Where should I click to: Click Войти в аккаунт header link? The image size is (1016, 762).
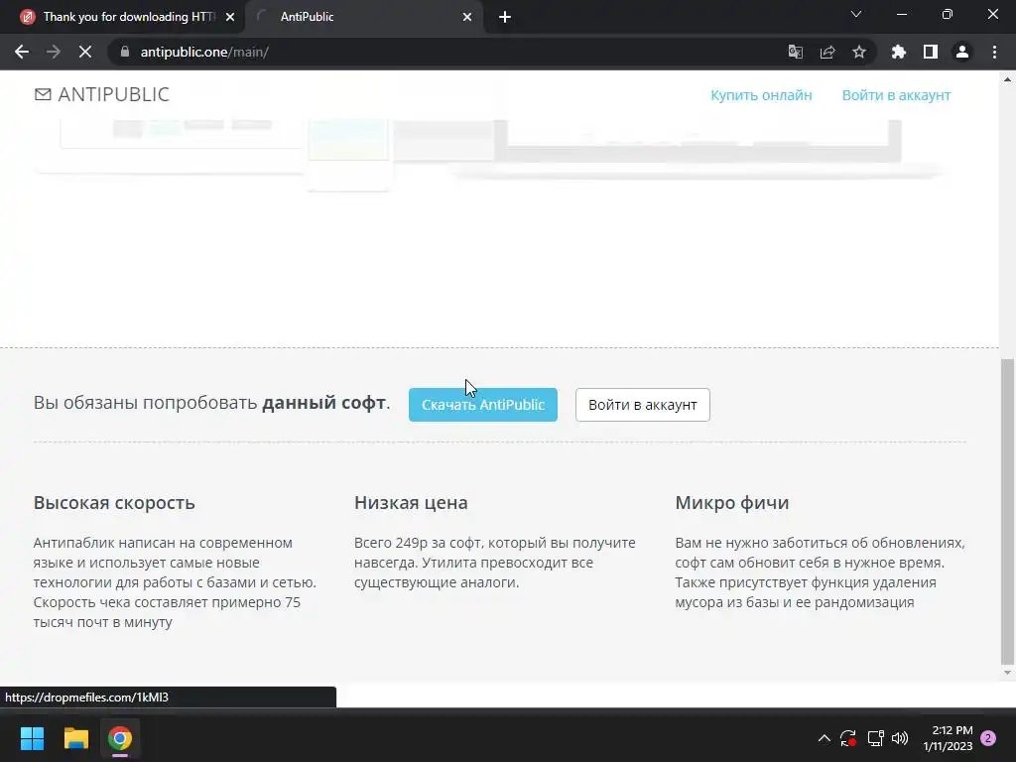(896, 95)
